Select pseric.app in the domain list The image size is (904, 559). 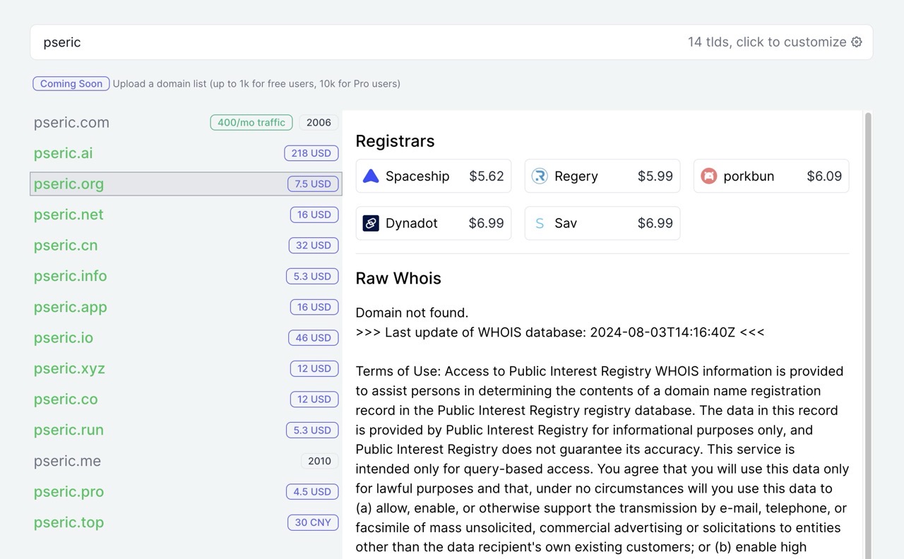(x=186, y=307)
